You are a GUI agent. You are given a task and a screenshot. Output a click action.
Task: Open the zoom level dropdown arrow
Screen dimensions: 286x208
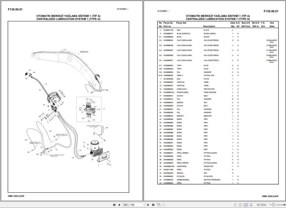coord(270,205)
